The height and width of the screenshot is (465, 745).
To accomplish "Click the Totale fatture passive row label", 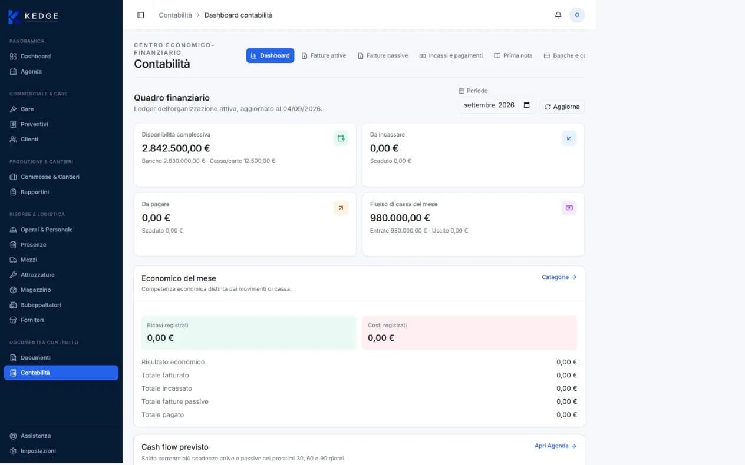I will click(x=175, y=401).
